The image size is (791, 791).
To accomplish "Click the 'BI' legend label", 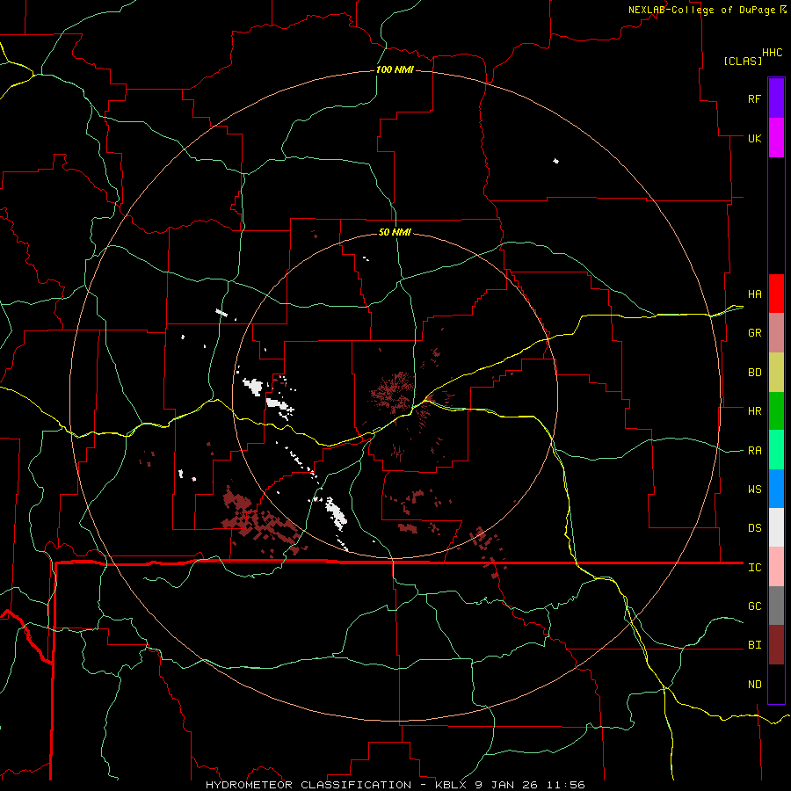I will point(755,645).
